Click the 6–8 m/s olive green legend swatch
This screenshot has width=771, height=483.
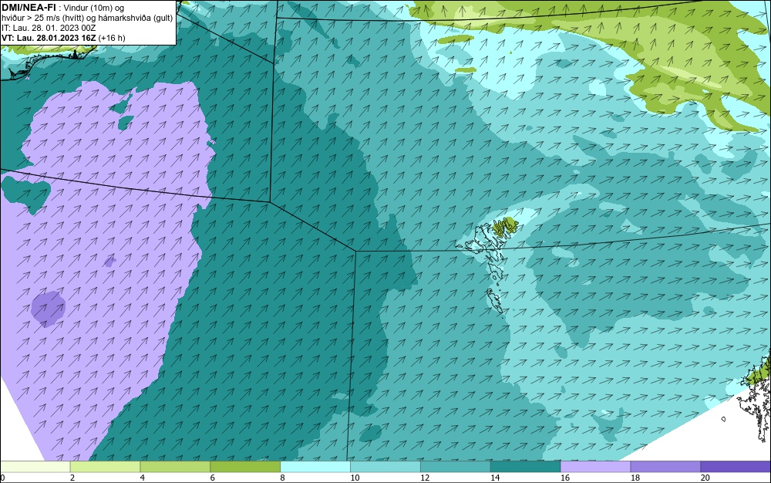coord(245,467)
